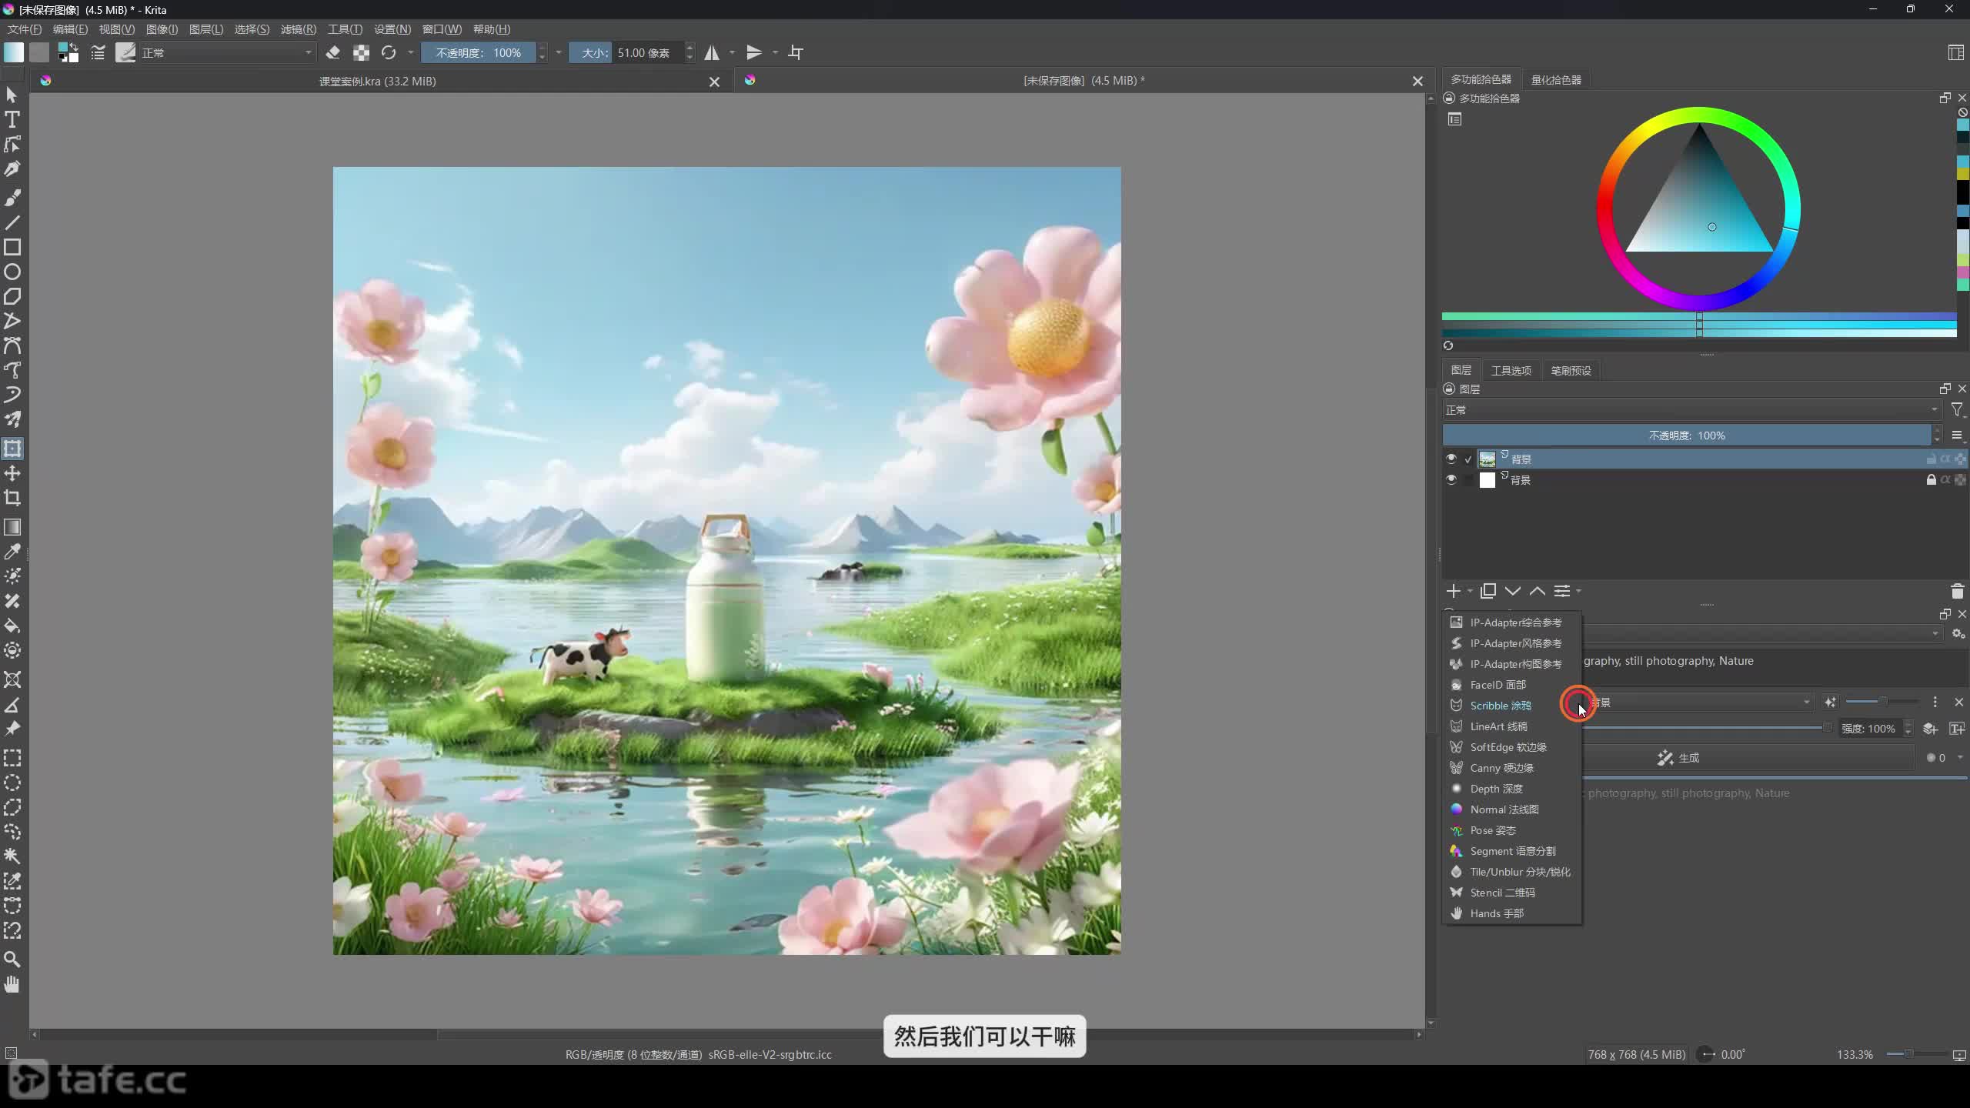
Task: Toggle Eraser mode in the toolbar
Action: pos(333,52)
